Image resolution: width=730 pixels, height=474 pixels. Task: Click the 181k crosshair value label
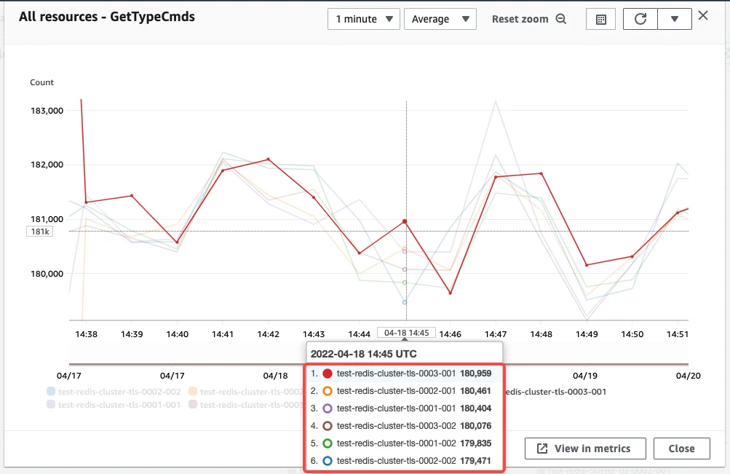point(40,232)
